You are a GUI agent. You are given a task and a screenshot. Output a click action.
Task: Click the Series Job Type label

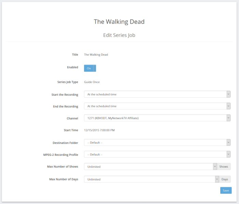click(68, 82)
